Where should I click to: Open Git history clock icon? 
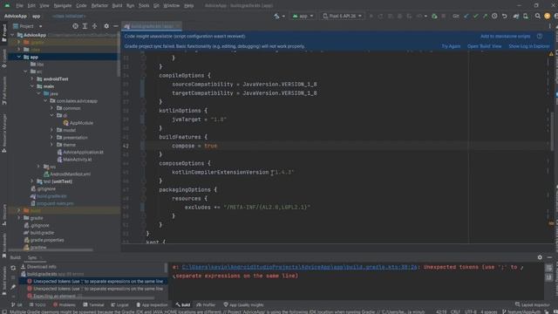pos(494,16)
